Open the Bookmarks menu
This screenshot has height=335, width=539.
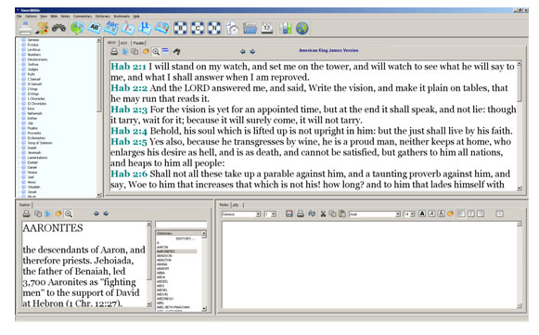point(122,16)
